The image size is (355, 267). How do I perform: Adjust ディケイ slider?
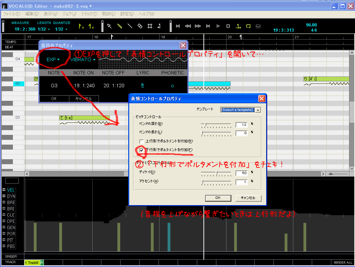(x=216, y=173)
